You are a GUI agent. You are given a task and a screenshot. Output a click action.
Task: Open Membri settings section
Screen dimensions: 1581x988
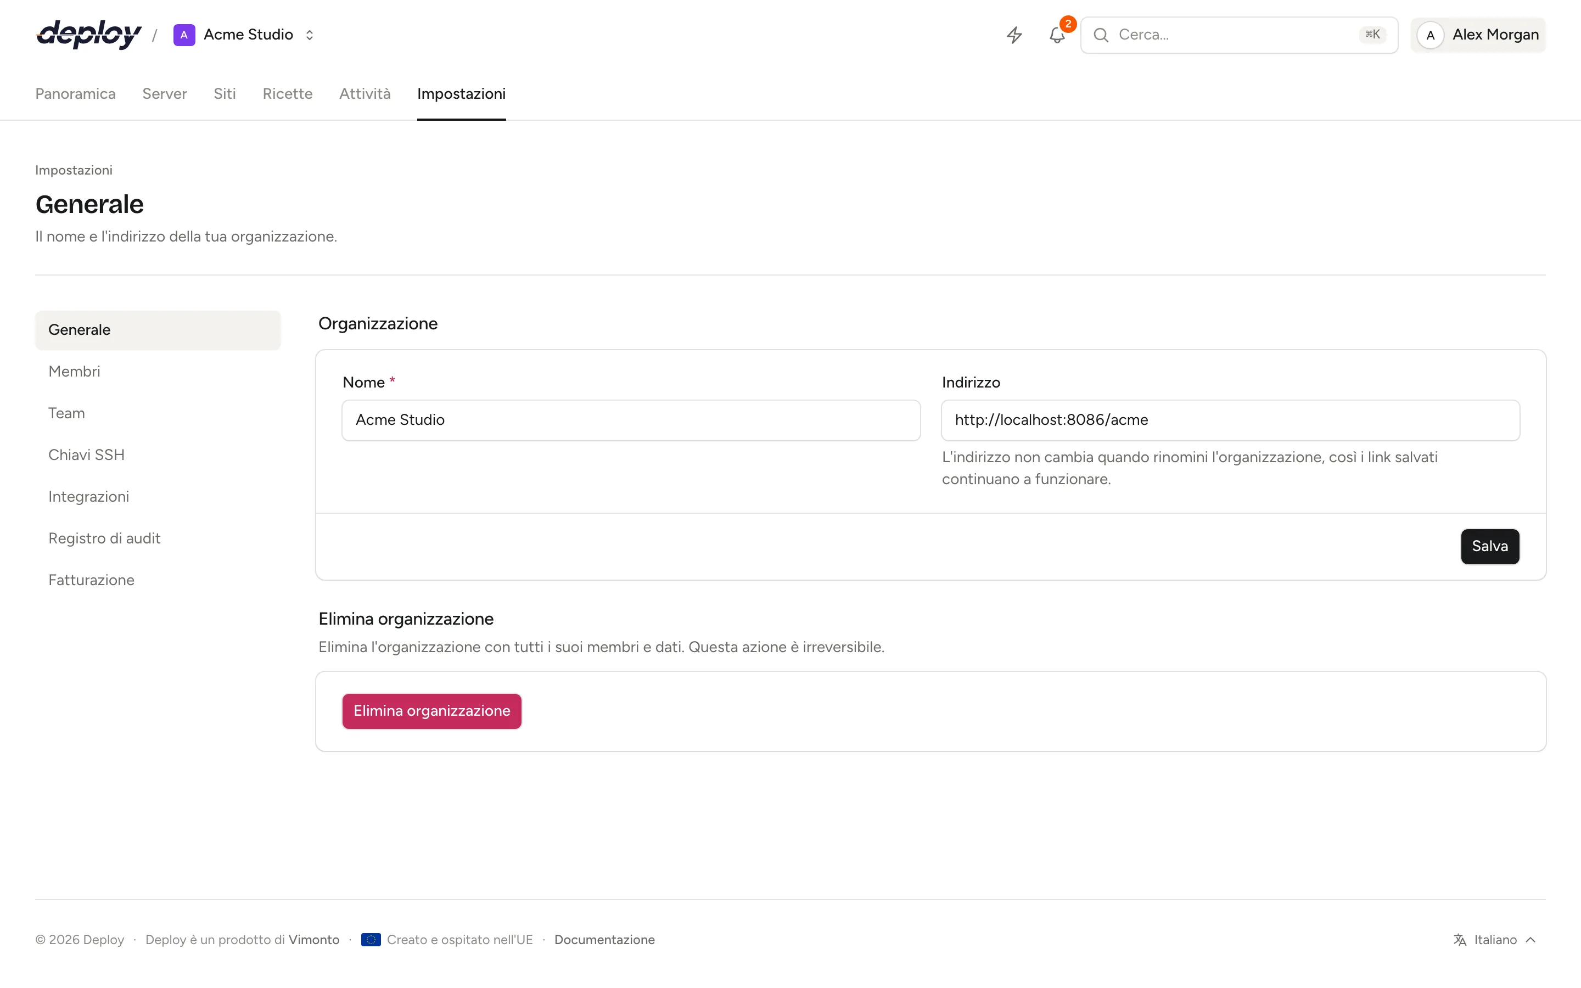pyautogui.click(x=158, y=371)
